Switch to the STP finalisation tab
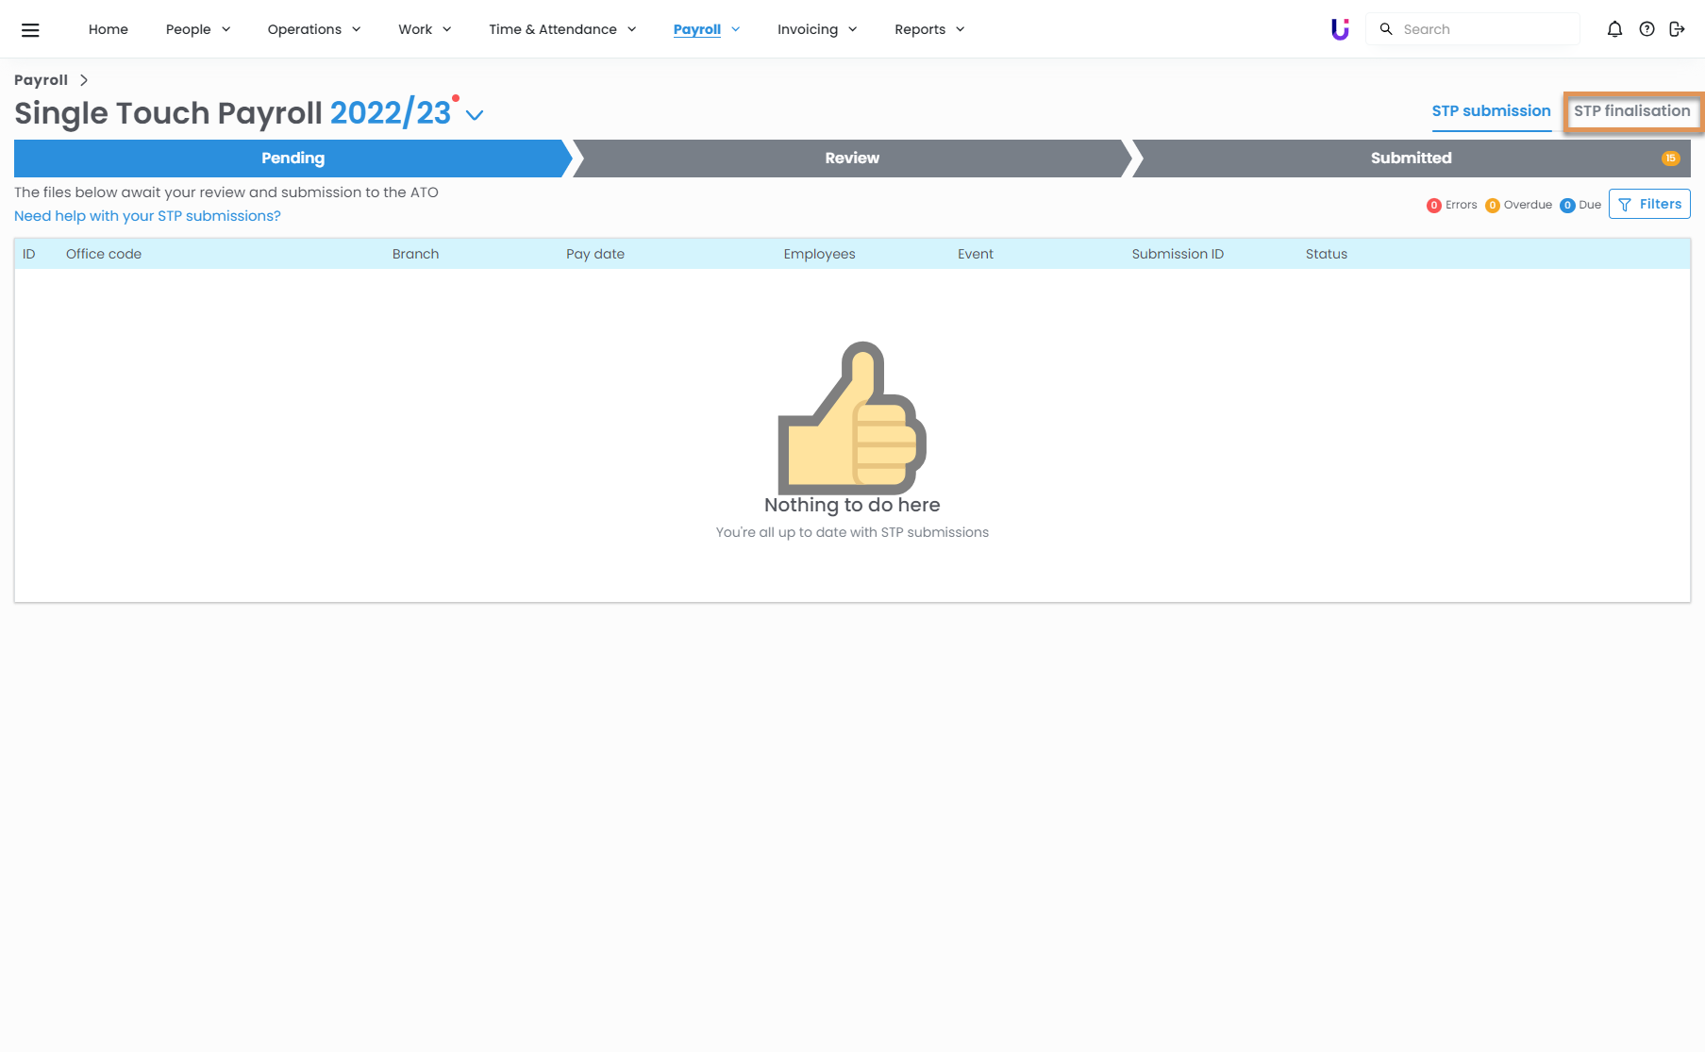 click(1631, 111)
